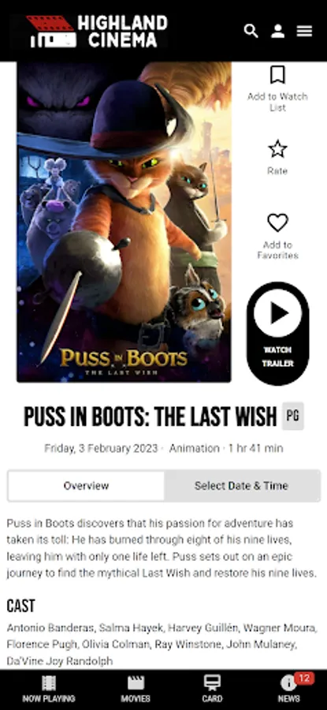Switch to the Overview tab

click(x=86, y=486)
